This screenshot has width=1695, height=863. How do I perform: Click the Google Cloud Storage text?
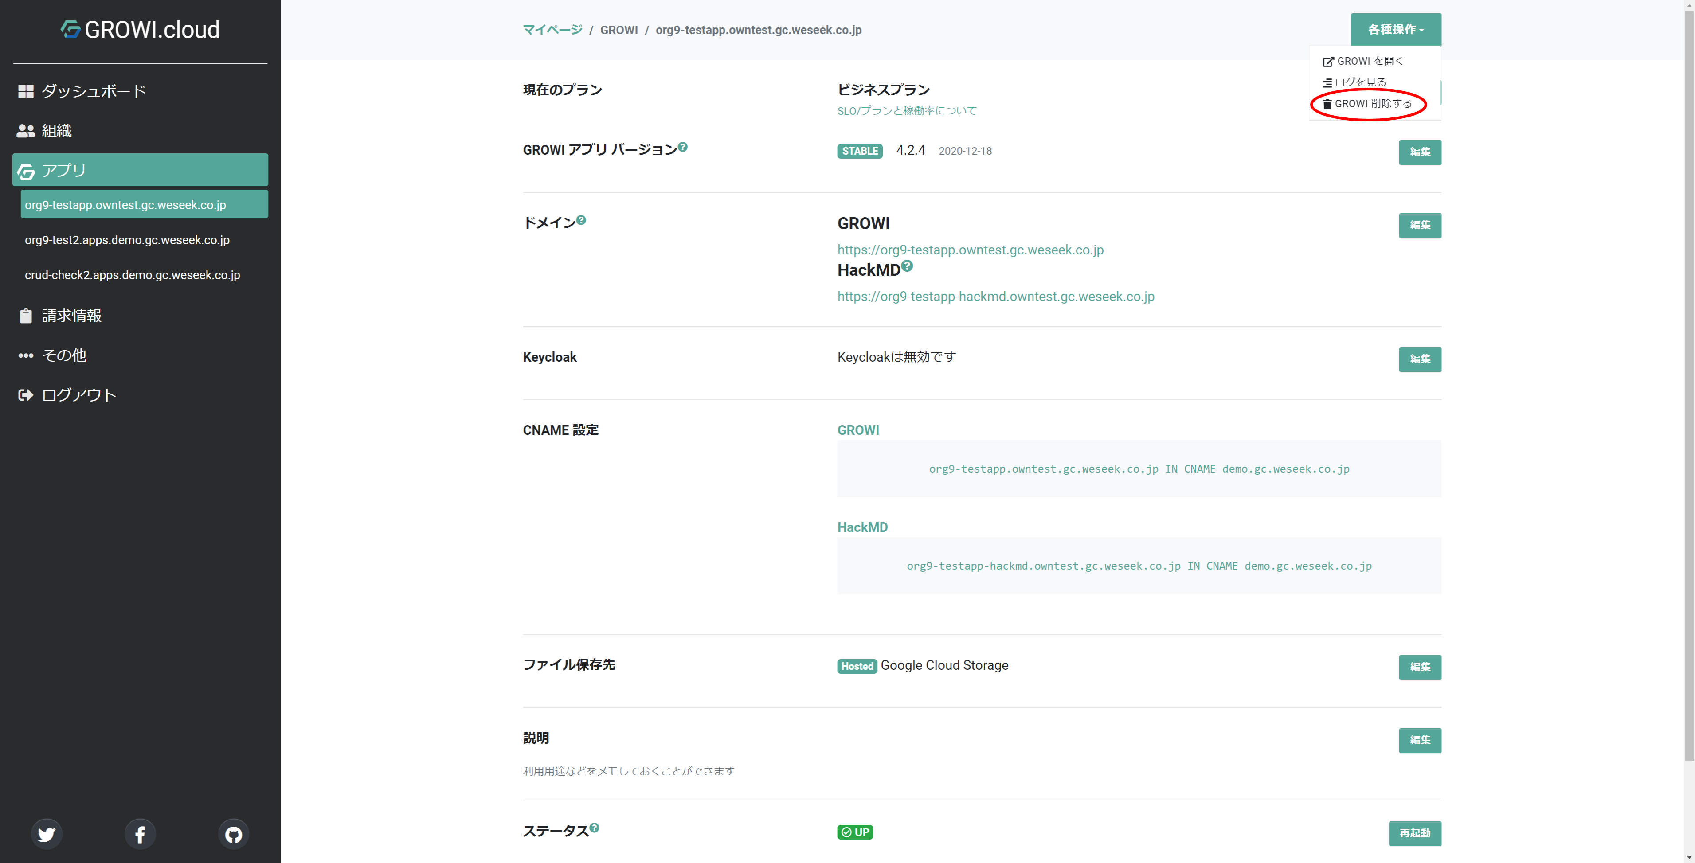click(944, 666)
